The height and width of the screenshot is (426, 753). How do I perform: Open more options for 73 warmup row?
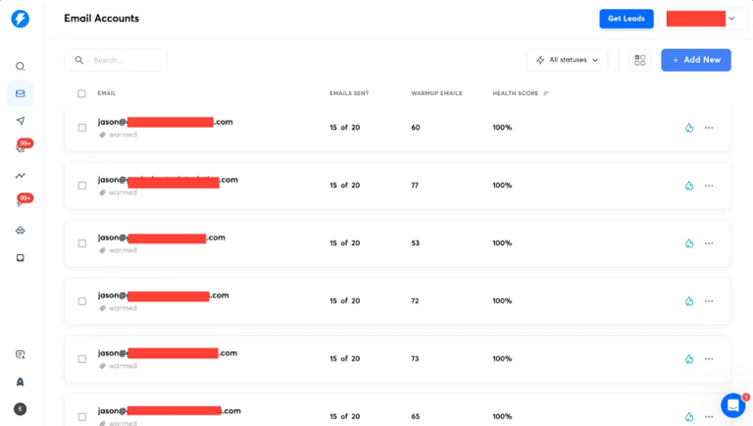pyautogui.click(x=709, y=359)
